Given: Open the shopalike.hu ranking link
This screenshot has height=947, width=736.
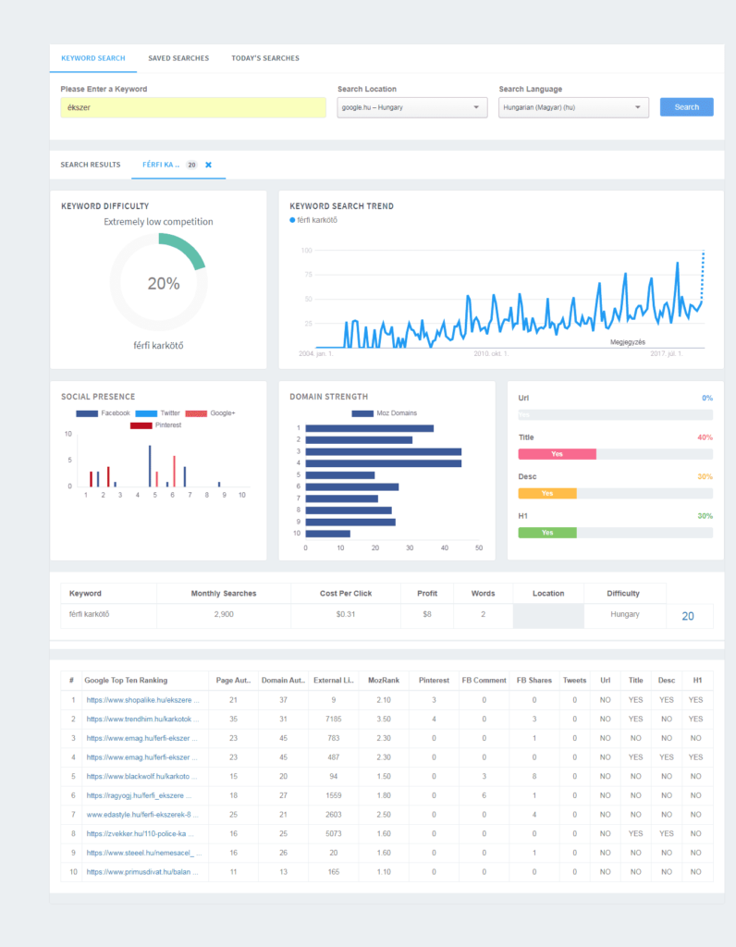Looking at the screenshot, I should pos(142,700).
